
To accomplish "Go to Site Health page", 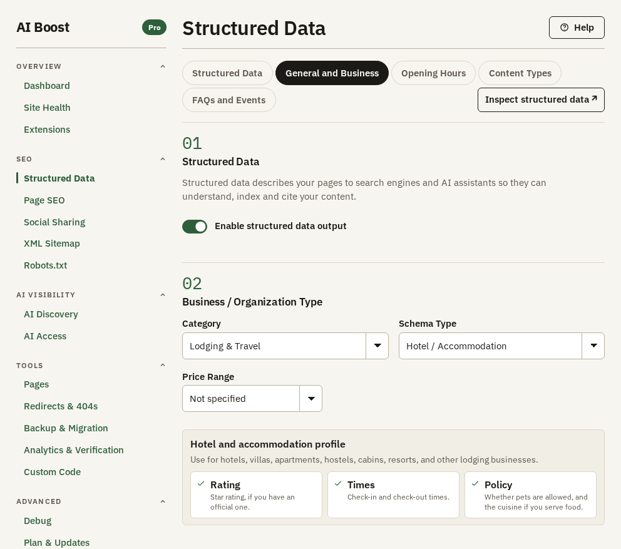I will point(47,107).
